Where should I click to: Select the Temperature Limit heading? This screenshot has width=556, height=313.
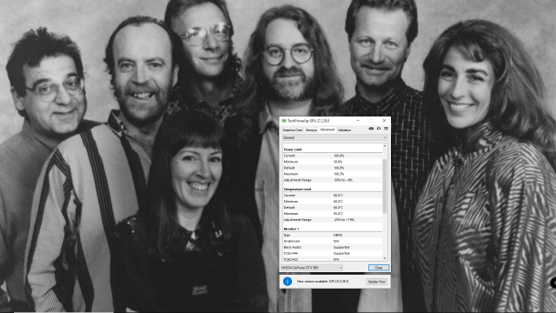coord(297,190)
